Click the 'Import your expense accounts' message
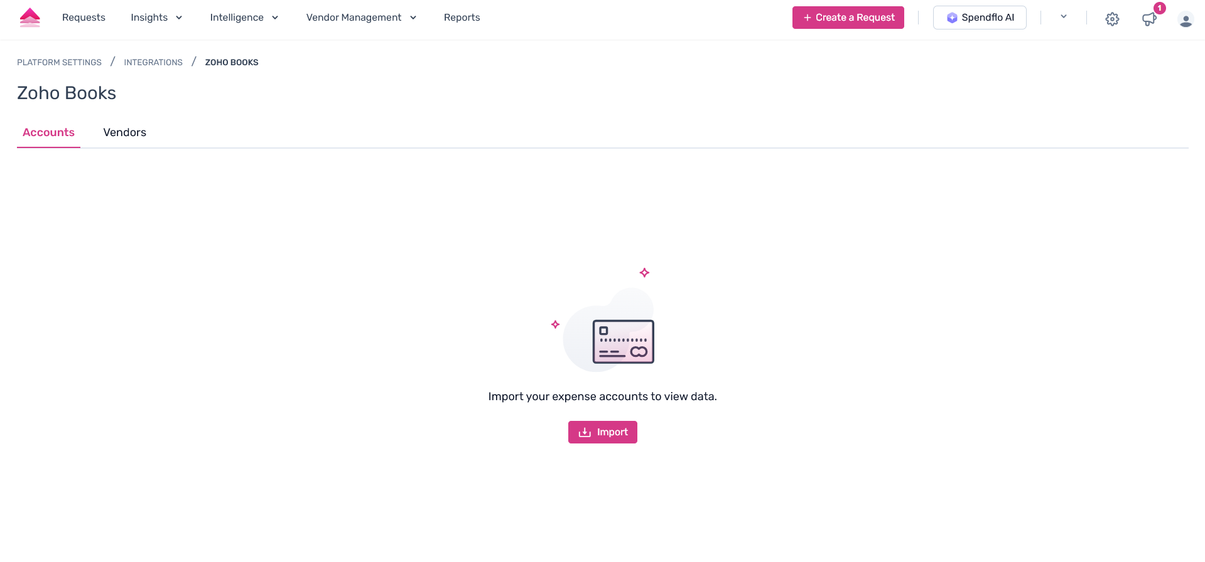 [x=603, y=396]
